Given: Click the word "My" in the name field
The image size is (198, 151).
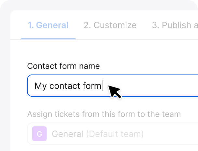Looking at the screenshot, I should (x=41, y=86).
